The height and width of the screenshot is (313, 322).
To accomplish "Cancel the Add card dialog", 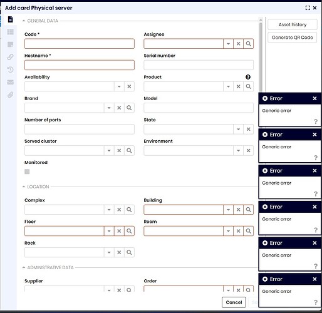I will tap(234, 302).
